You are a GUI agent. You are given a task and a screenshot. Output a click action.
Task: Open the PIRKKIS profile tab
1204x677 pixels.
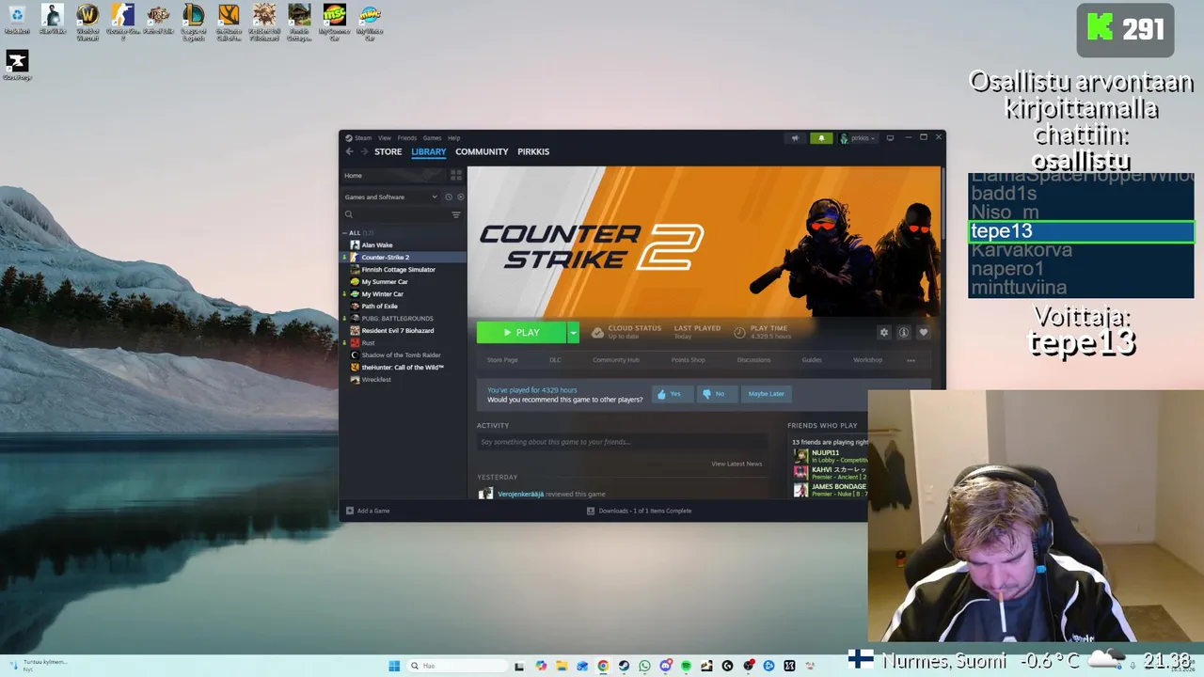pyautogui.click(x=533, y=151)
